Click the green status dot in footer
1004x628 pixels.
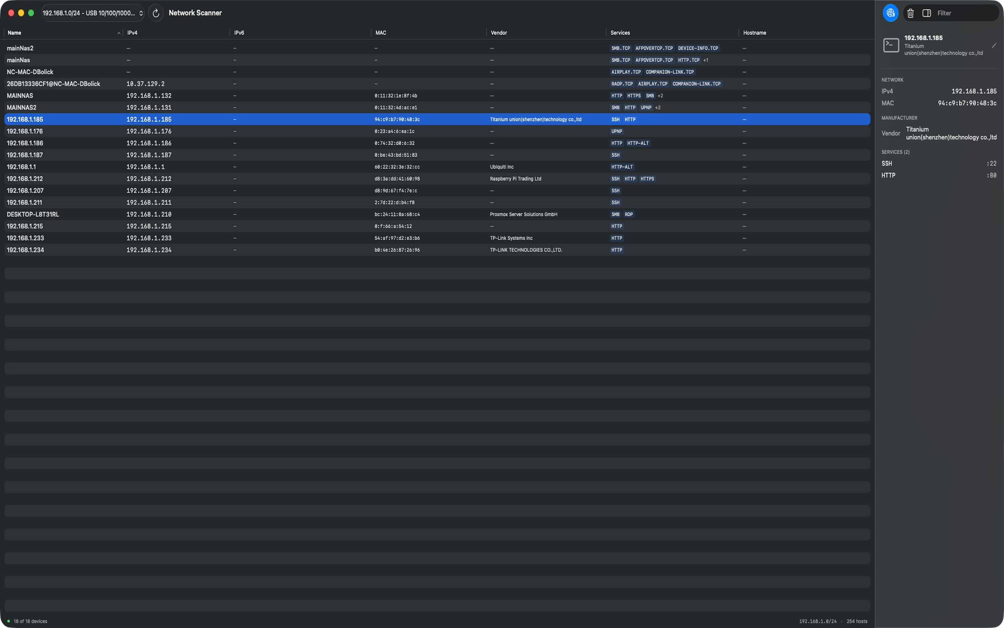pyautogui.click(x=8, y=621)
